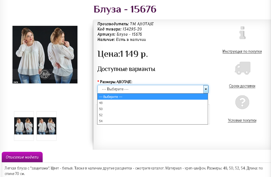The height and width of the screenshot is (177, 271).
Task: Select the highlighted '--- Выберите ---' list option
Action: click(x=153, y=97)
